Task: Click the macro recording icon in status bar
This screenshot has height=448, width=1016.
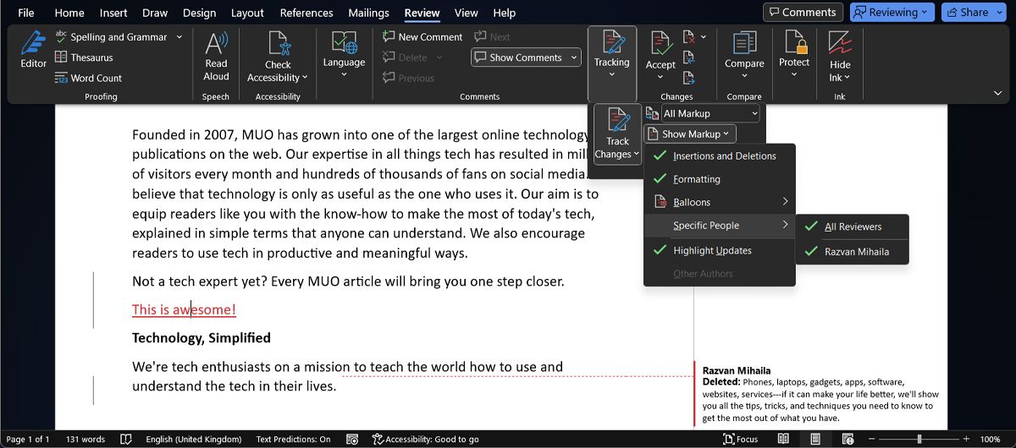Action: pos(352,440)
